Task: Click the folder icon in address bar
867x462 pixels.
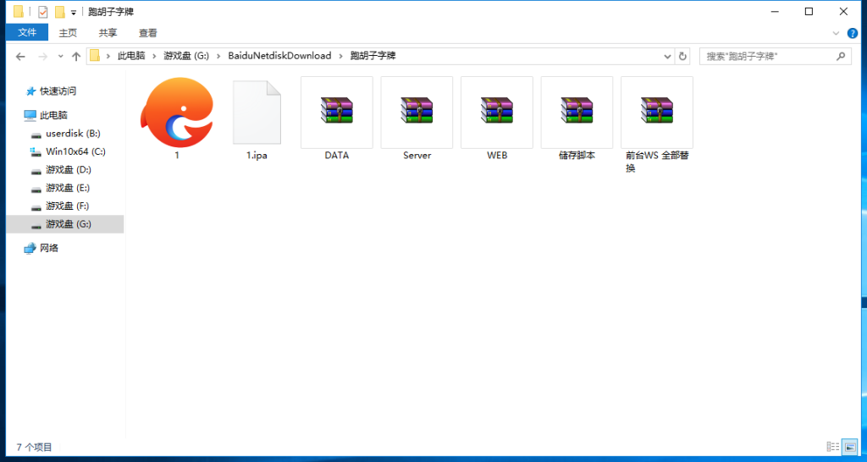Action: [x=95, y=56]
